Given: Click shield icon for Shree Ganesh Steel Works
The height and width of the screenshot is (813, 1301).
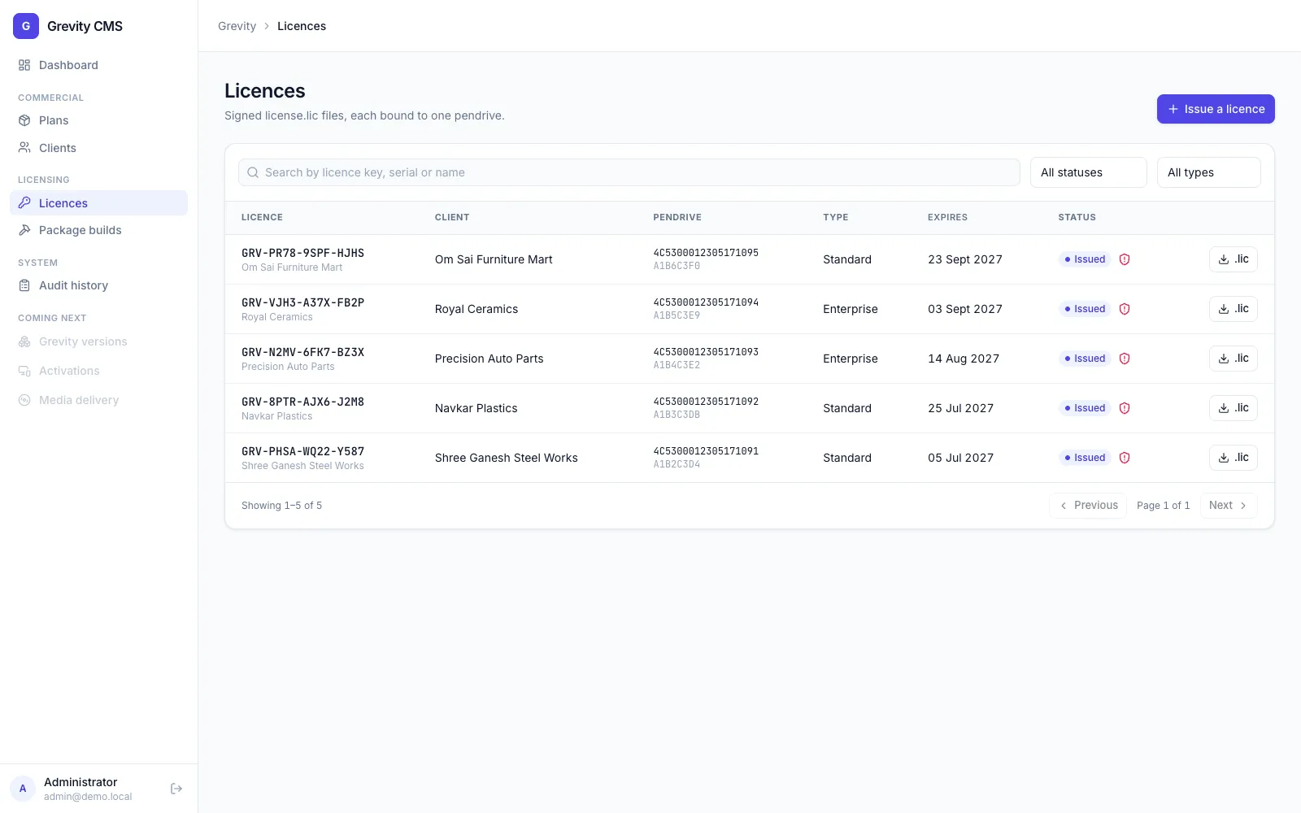Looking at the screenshot, I should click(1125, 458).
